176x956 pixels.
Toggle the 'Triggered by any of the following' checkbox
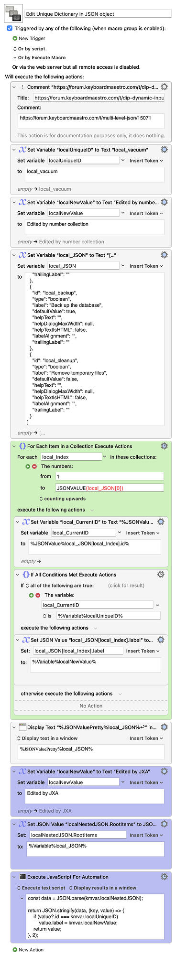10,28
